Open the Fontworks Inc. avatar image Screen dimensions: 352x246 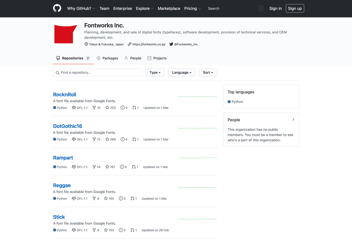point(66,34)
